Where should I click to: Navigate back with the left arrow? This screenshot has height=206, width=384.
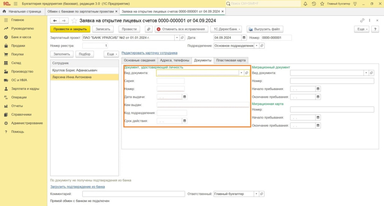[55, 21]
